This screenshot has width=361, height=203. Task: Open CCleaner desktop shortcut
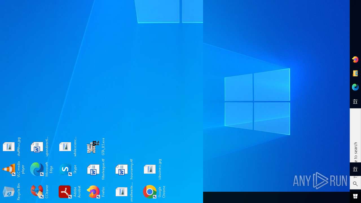[39, 192]
